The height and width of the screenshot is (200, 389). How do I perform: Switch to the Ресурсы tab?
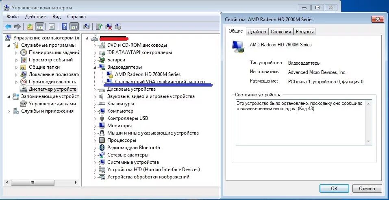pos(304,32)
